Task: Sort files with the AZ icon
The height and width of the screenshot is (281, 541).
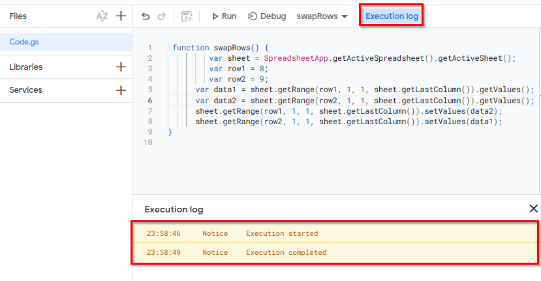Action: [102, 16]
